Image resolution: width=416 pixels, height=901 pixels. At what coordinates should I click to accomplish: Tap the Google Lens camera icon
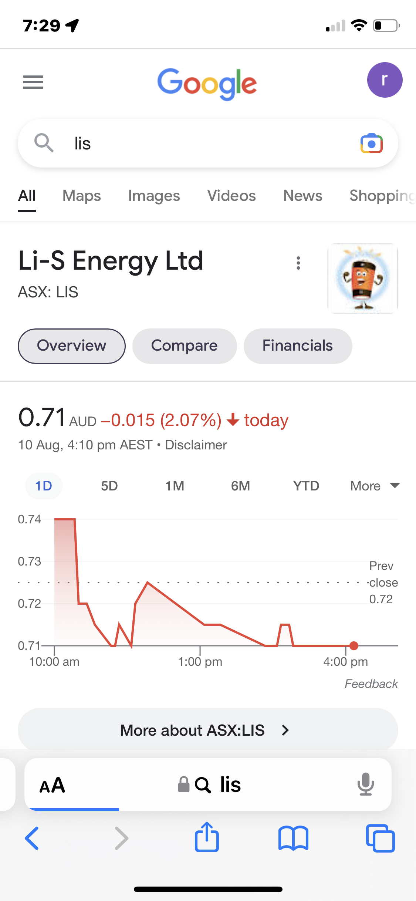pyautogui.click(x=371, y=144)
